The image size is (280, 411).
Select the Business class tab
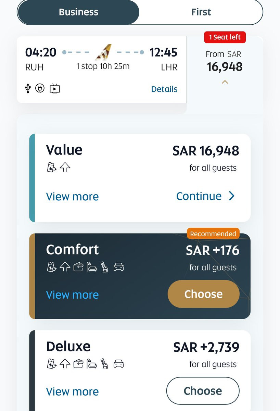78,12
